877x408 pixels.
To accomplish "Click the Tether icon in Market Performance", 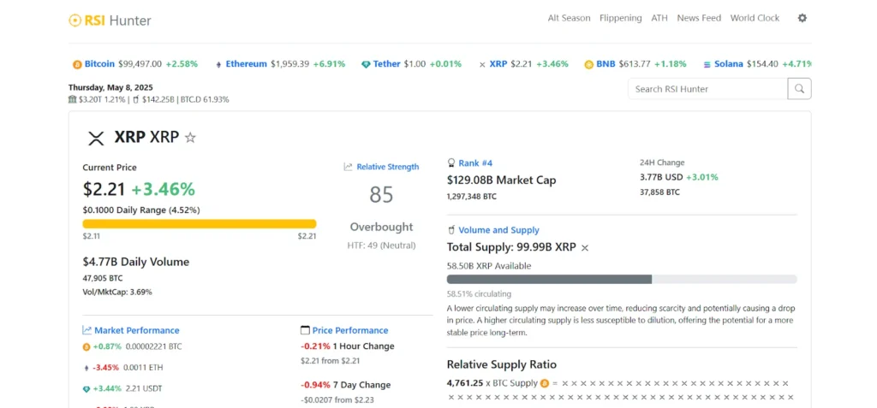I will [x=87, y=388].
